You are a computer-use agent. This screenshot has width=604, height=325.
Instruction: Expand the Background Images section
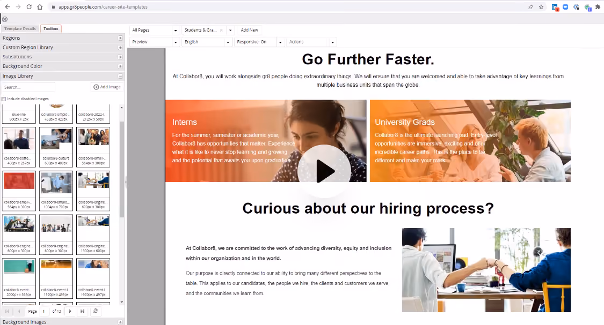coord(120,322)
